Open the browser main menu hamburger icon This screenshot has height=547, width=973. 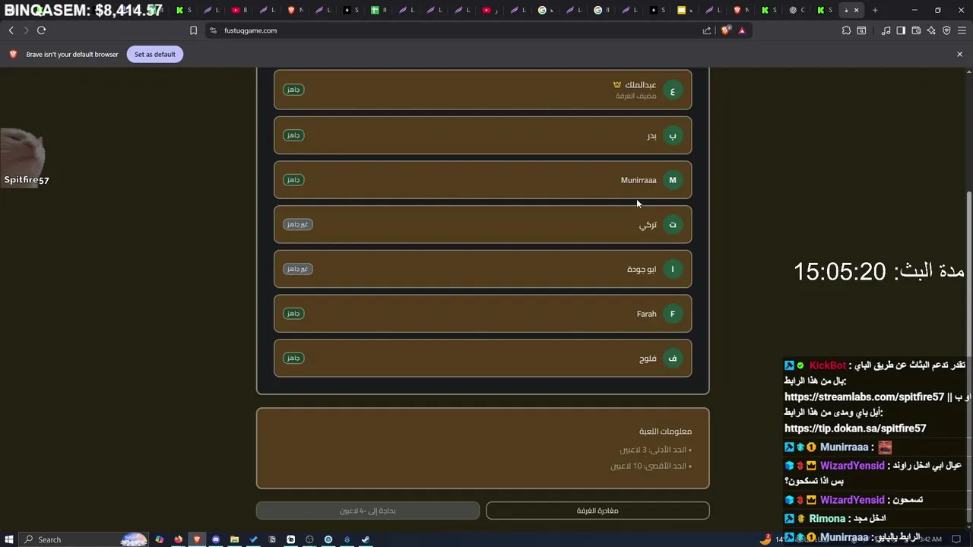[x=962, y=30]
